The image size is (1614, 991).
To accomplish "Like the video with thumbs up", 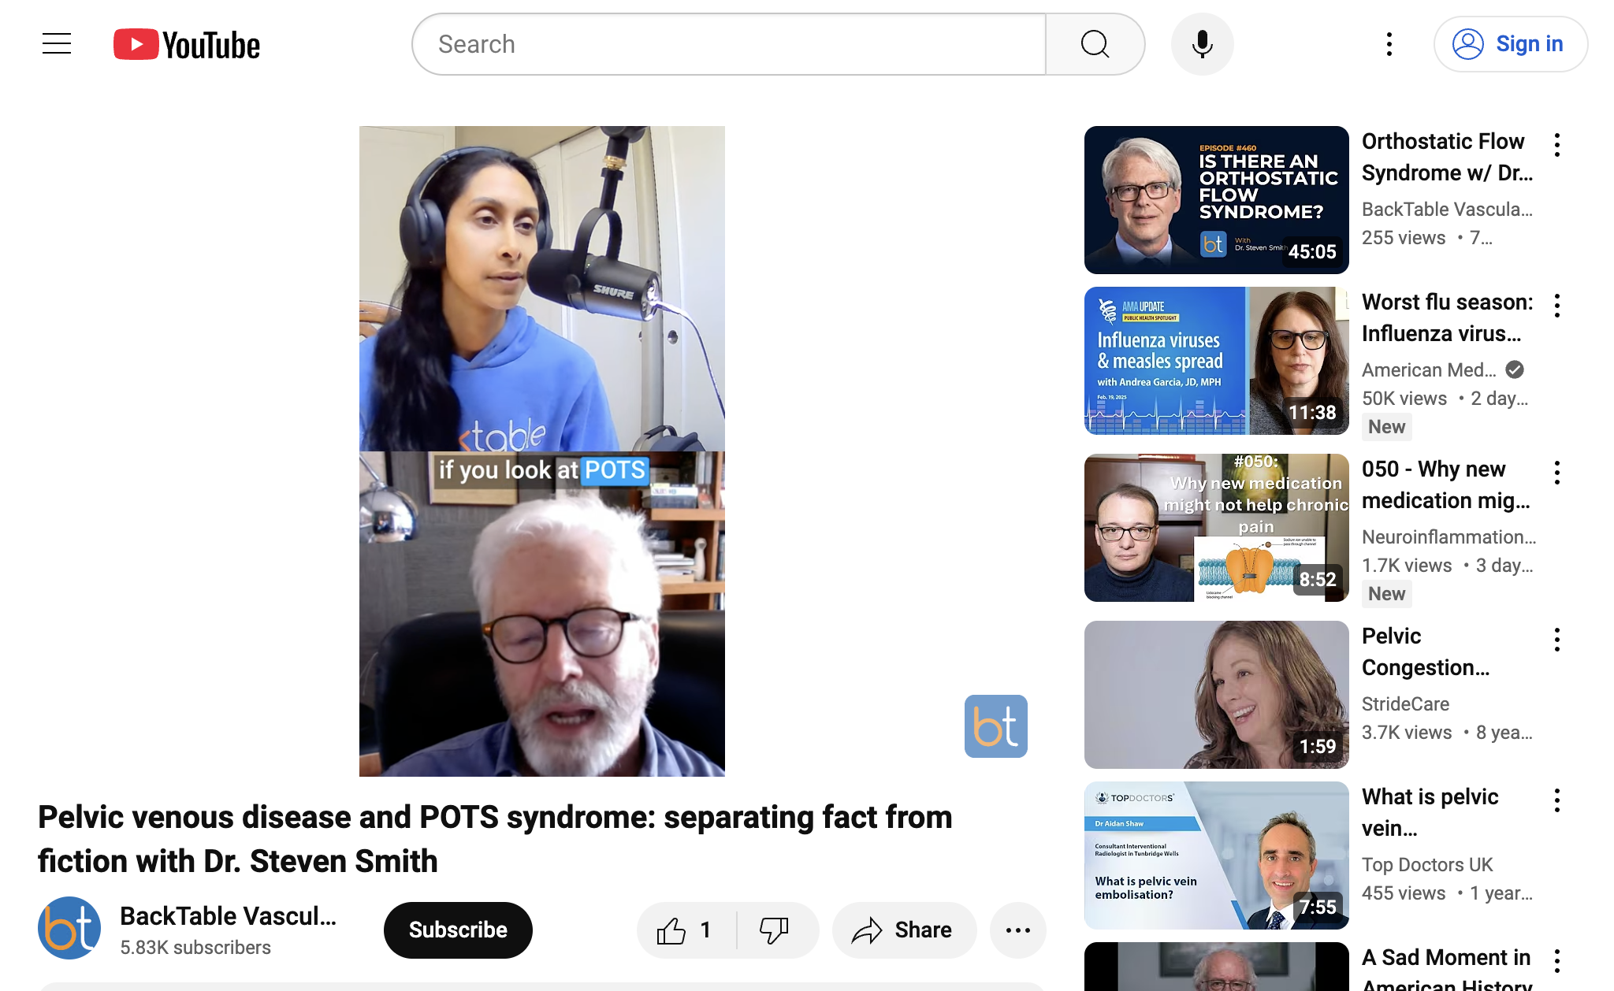I will coord(686,930).
